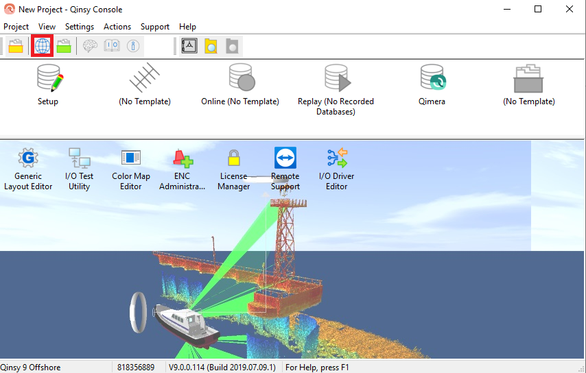Click the "New Project - Qinsy Console" title text

coord(70,10)
